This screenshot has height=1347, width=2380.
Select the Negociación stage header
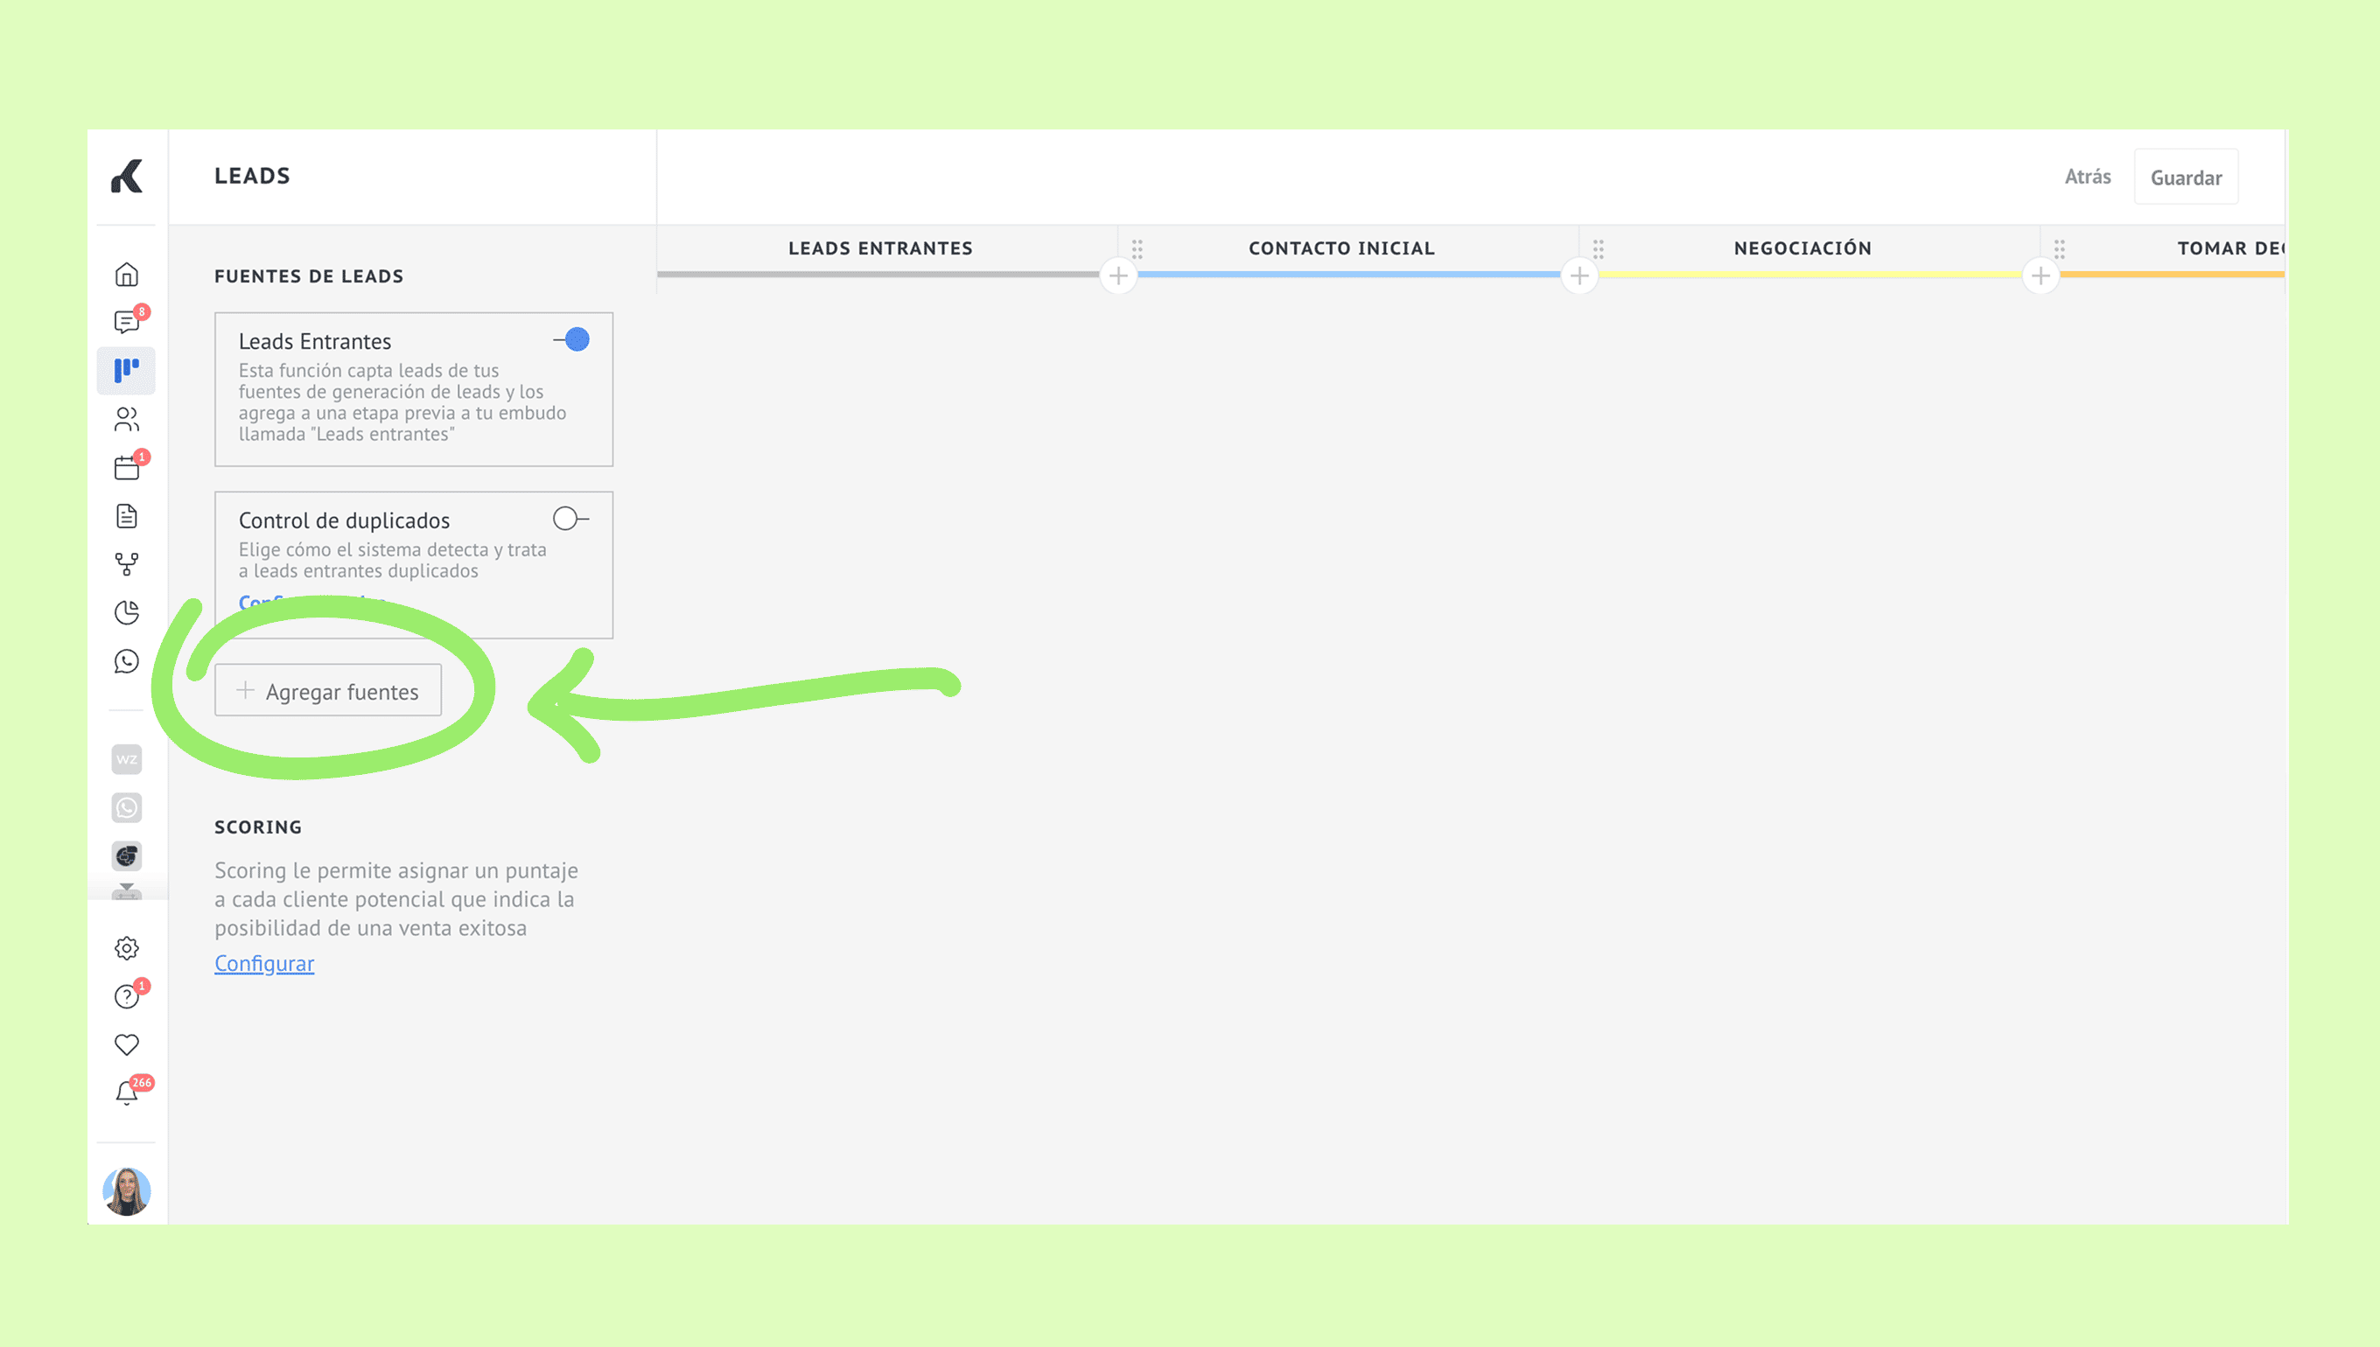1802,248
